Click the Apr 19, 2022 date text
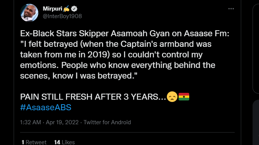The image size is (259, 145). pos(62,122)
